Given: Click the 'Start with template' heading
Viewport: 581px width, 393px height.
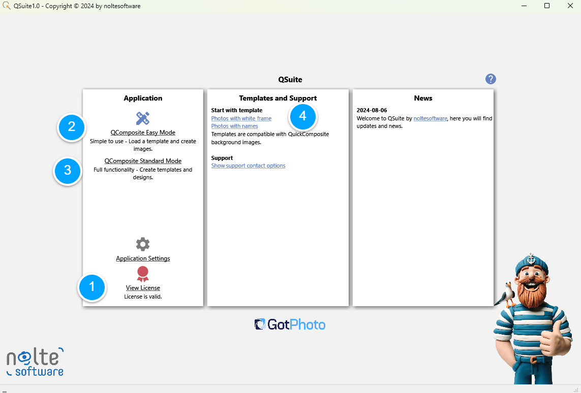Looking at the screenshot, I should click(x=237, y=110).
